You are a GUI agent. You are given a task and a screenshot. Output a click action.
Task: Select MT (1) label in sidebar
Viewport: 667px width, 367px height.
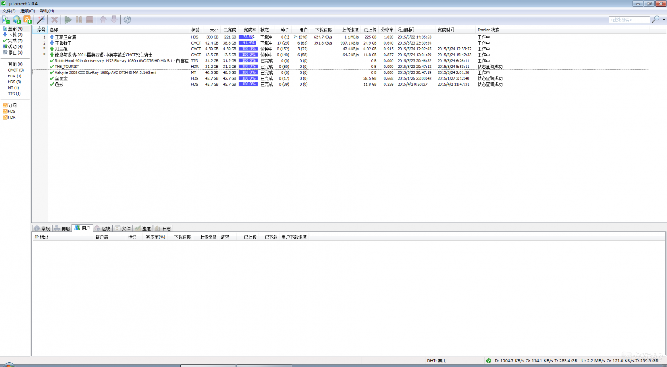[x=13, y=88]
